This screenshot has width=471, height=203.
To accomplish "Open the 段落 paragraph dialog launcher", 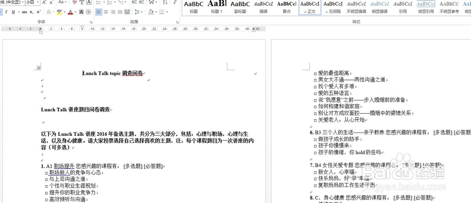I will (x=177, y=22).
